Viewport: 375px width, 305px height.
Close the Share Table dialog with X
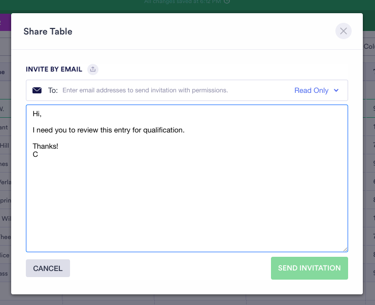pos(344,31)
